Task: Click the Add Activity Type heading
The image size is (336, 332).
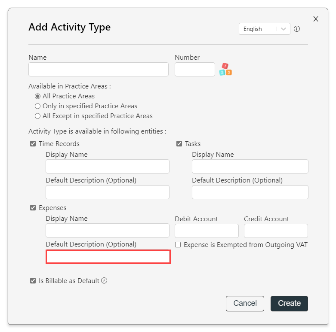Action: tap(69, 27)
